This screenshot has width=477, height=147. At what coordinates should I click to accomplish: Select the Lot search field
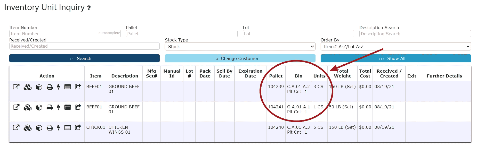[x=298, y=34]
